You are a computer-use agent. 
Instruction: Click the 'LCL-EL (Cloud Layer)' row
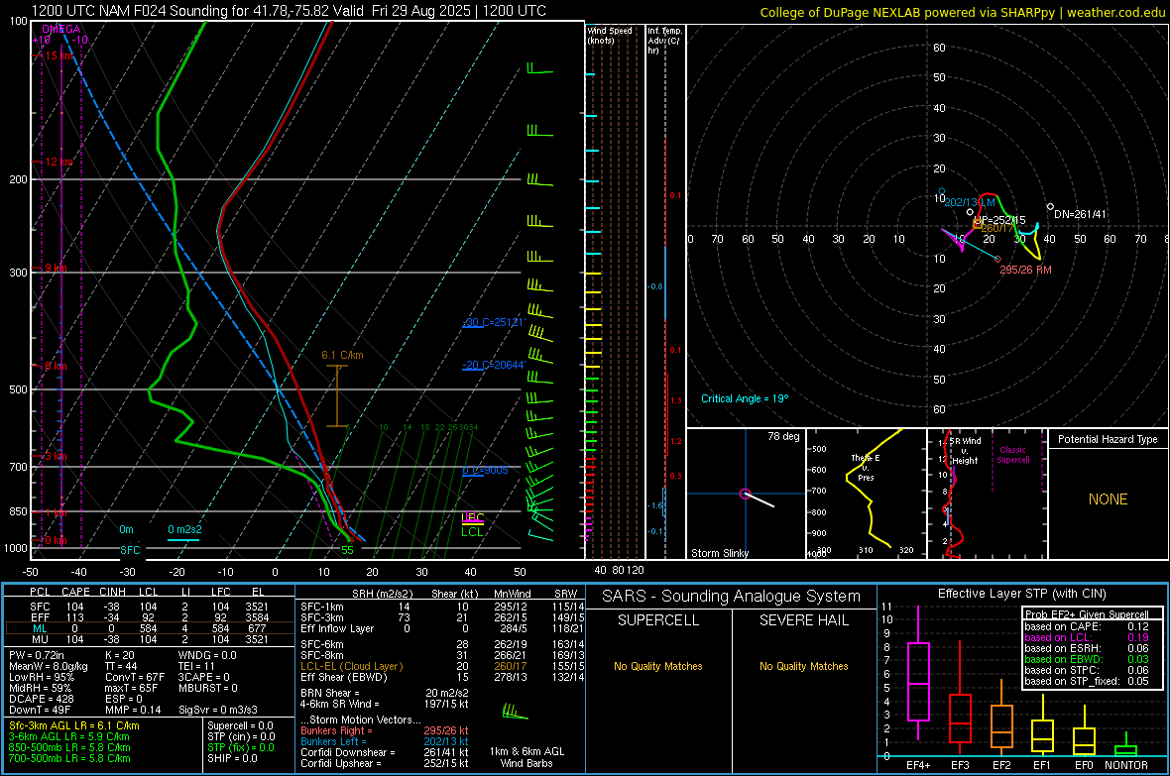(442, 666)
